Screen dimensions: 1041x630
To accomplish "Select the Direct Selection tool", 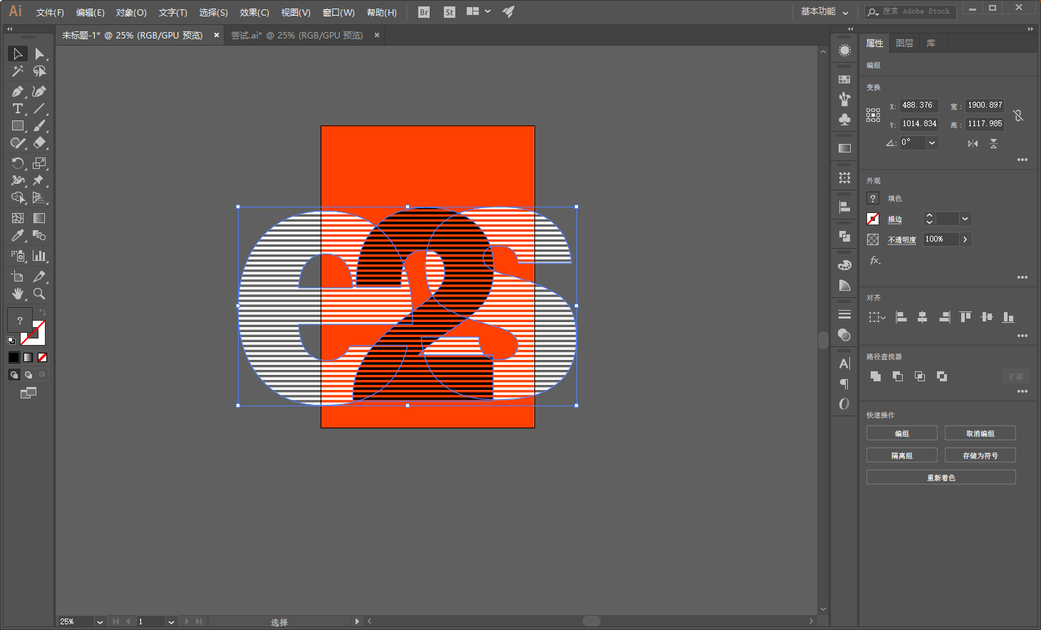I will tap(39, 54).
